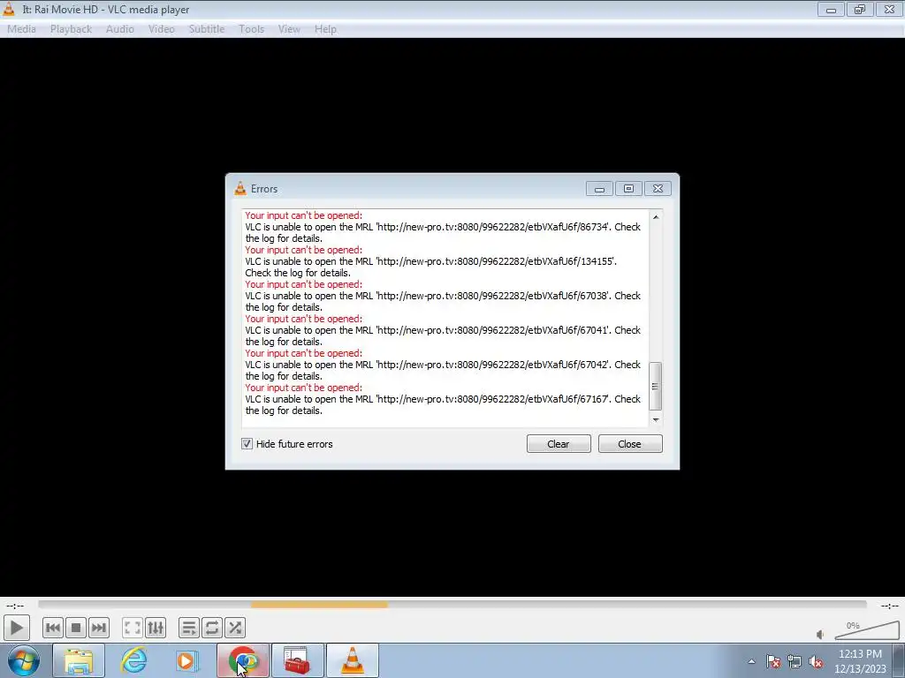
Task: Click scroll down arrow in Errors list
Action: (x=656, y=419)
